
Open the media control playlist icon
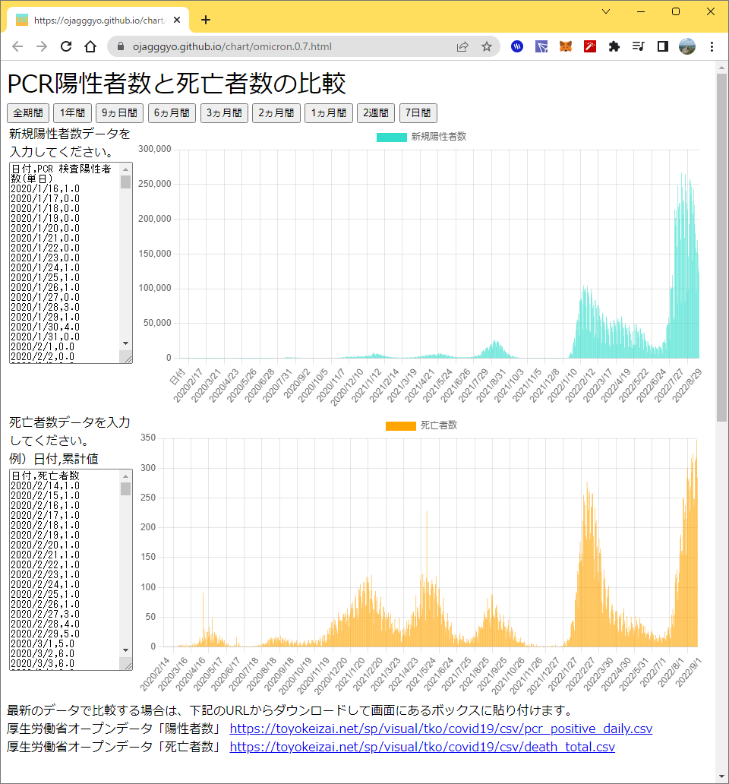pyautogui.click(x=639, y=46)
